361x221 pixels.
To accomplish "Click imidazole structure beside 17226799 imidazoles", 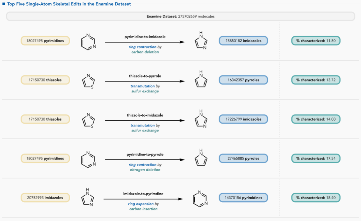I will pos(201,120).
